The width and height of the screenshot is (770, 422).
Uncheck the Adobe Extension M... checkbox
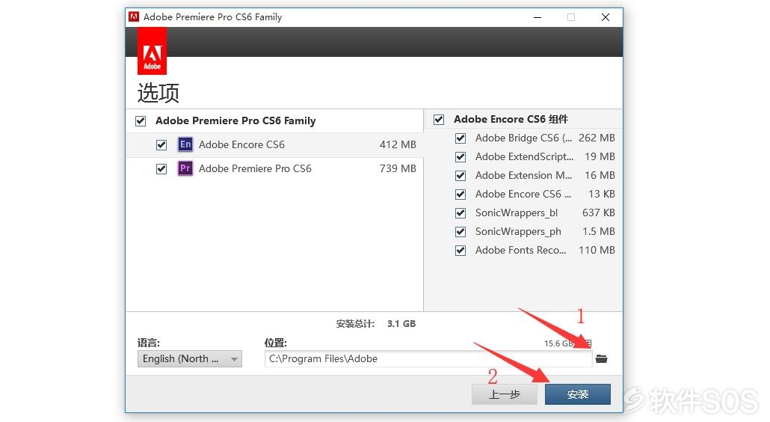pyautogui.click(x=461, y=175)
